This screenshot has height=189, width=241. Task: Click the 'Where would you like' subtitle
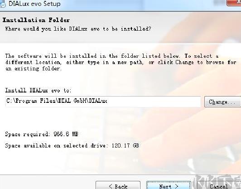(78, 29)
